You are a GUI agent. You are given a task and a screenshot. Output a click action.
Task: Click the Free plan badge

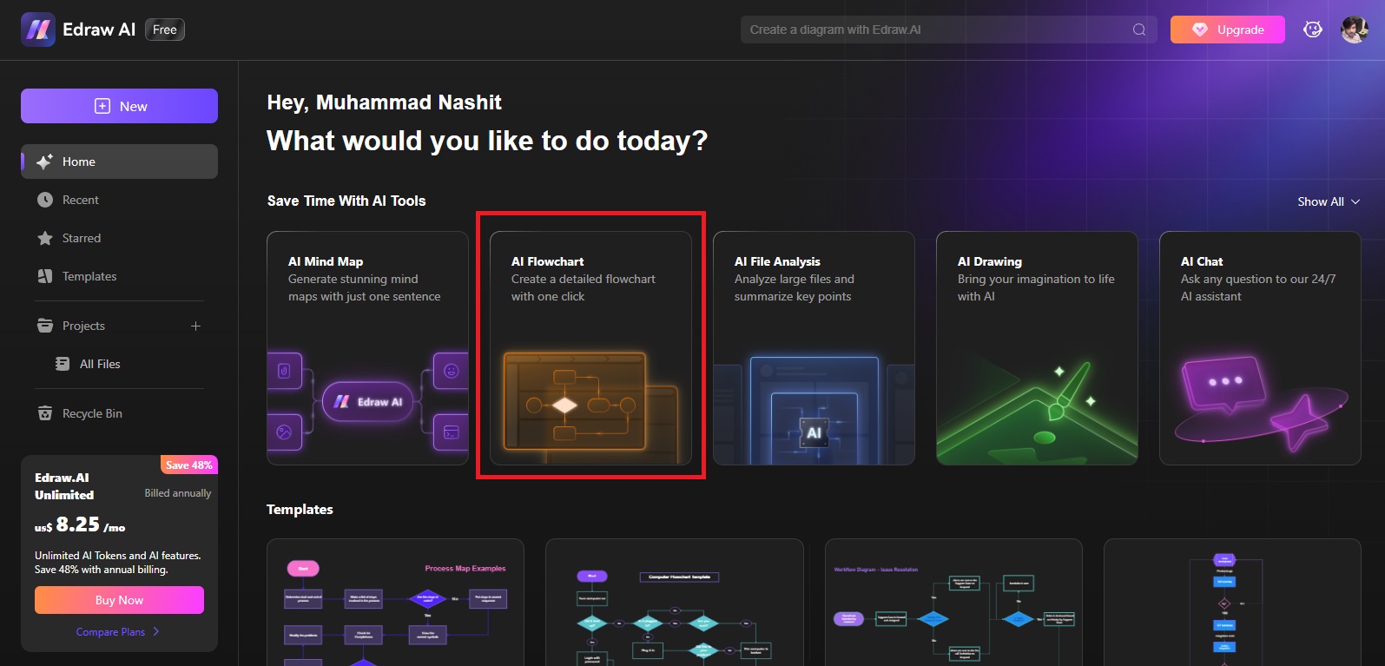click(x=165, y=30)
